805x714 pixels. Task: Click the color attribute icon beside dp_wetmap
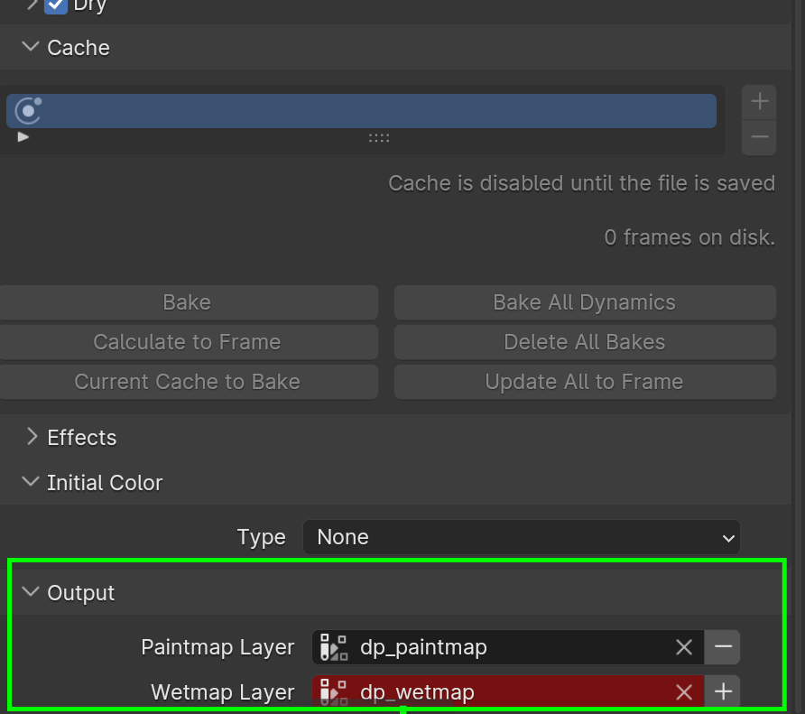tap(334, 692)
